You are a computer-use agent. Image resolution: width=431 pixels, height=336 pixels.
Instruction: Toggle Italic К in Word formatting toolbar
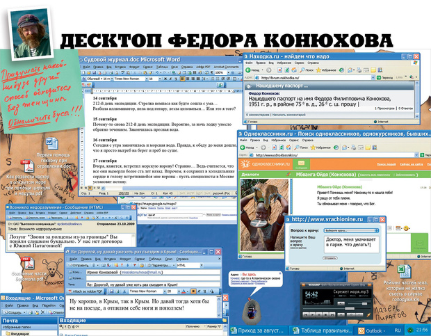[x=170, y=79]
